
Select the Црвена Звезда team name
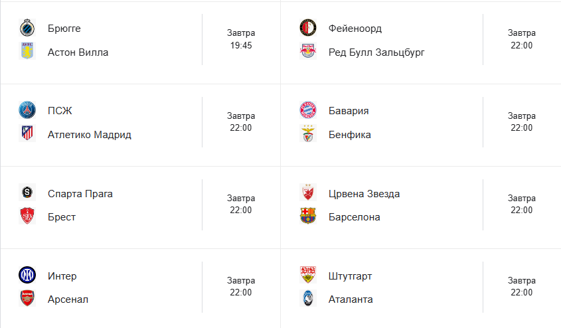click(364, 194)
